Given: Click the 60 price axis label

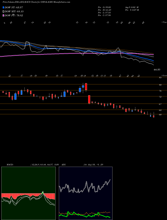Looking at the screenshot, I should (160, 115).
